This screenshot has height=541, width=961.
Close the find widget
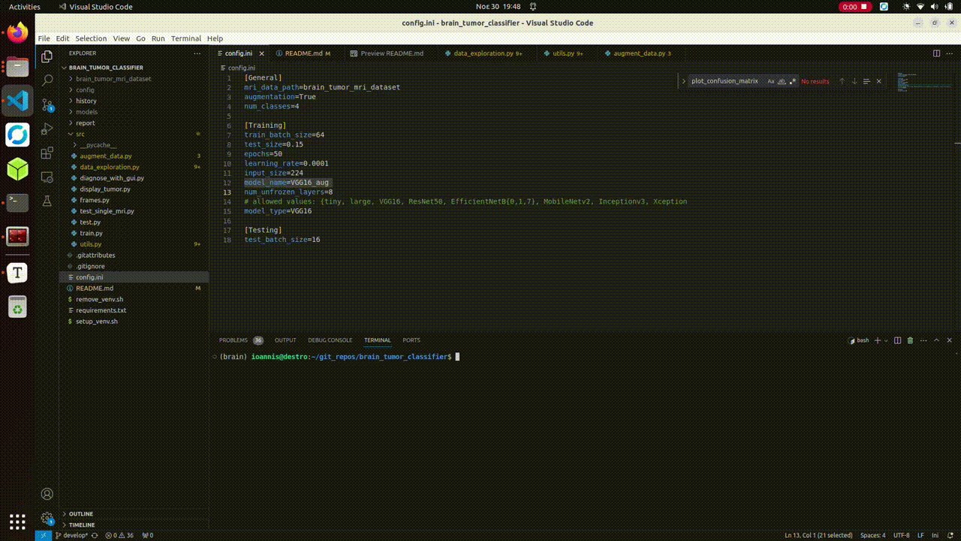(878, 81)
